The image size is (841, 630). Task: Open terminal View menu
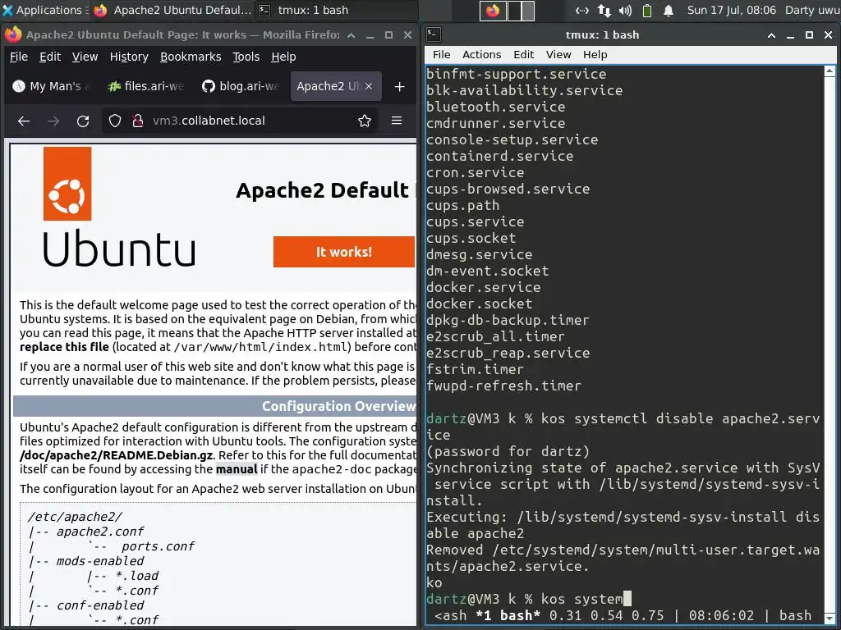coord(558,55)
